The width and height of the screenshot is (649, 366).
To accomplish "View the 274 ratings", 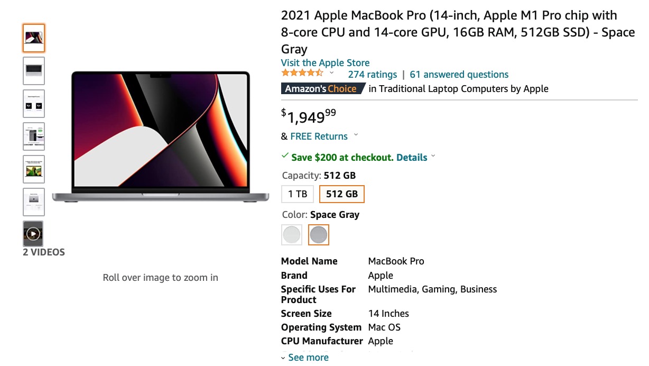I will [373, 74].
